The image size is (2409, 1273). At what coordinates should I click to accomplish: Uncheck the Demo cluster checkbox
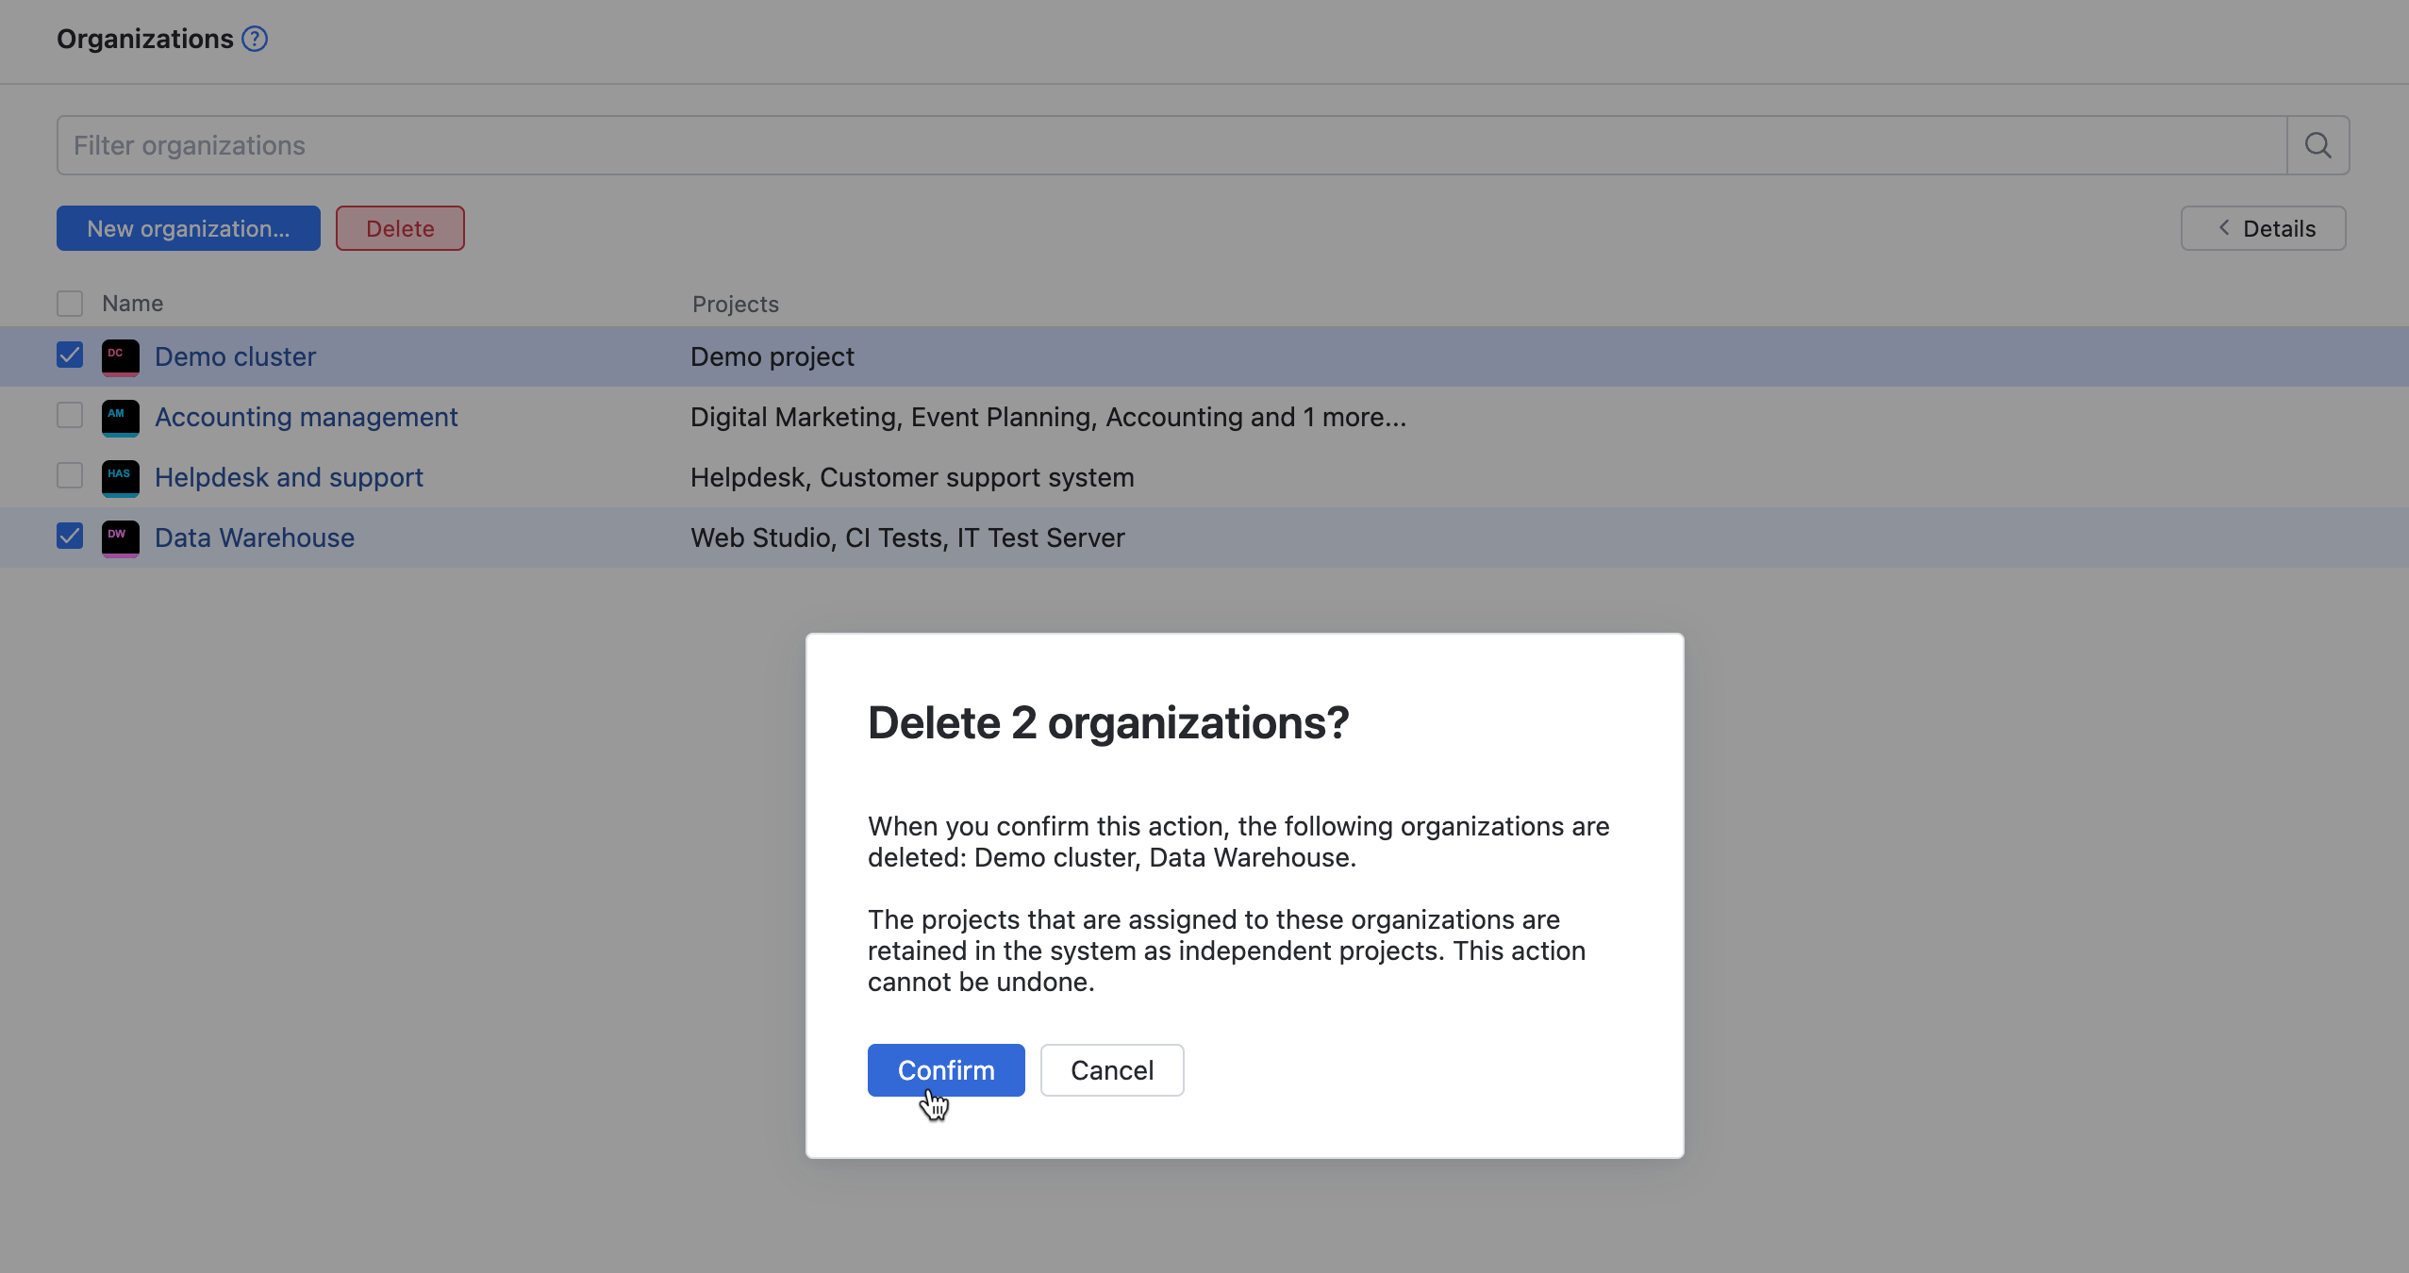pyautogui.click(x=70, y=355)
